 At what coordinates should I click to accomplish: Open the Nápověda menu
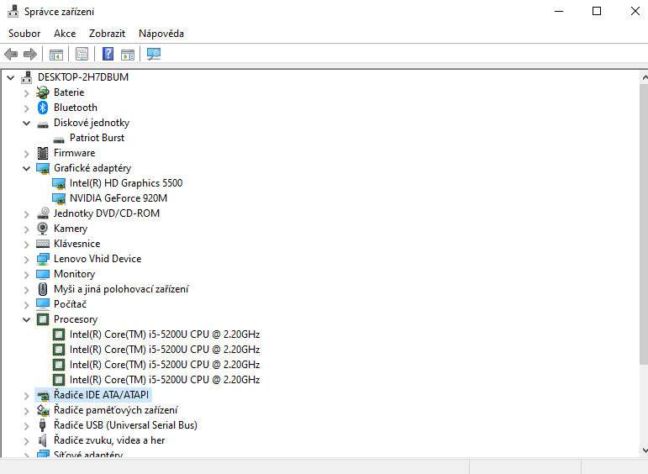[x=161, y=34]
